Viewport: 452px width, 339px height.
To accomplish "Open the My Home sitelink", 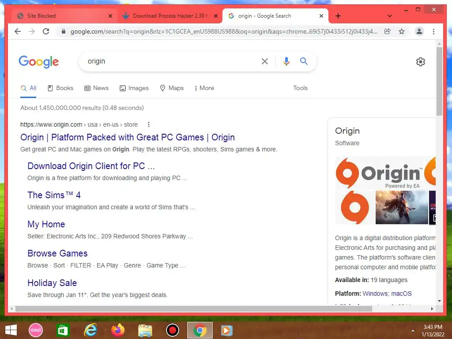I will coord(46,224).
